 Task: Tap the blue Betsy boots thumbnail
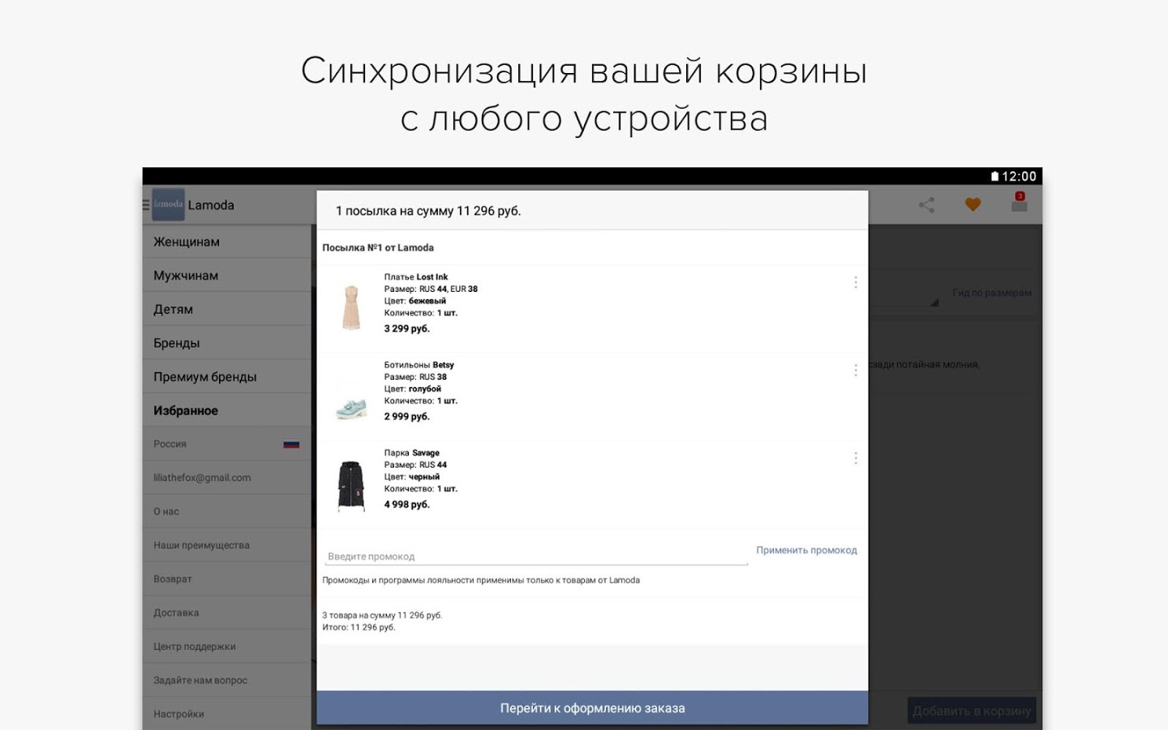[351, 408]
